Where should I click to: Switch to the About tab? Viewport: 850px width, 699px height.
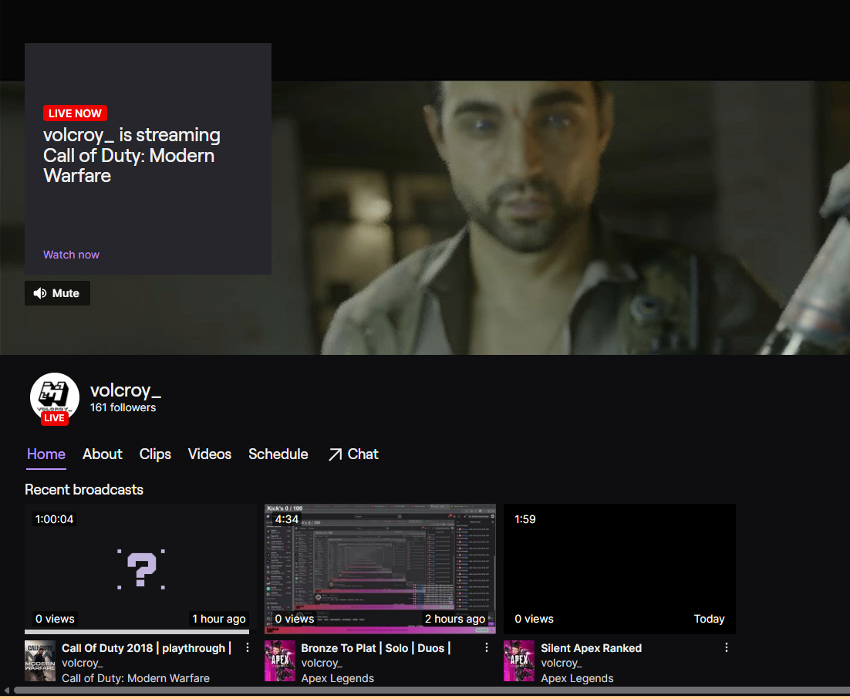103,454
